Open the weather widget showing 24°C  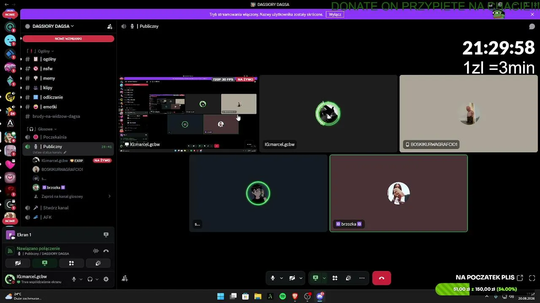tap(23, 296)
